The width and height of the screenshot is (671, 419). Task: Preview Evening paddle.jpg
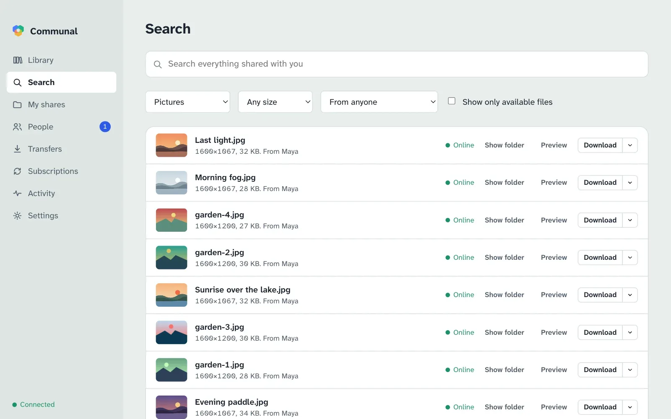tap(554, 407)
